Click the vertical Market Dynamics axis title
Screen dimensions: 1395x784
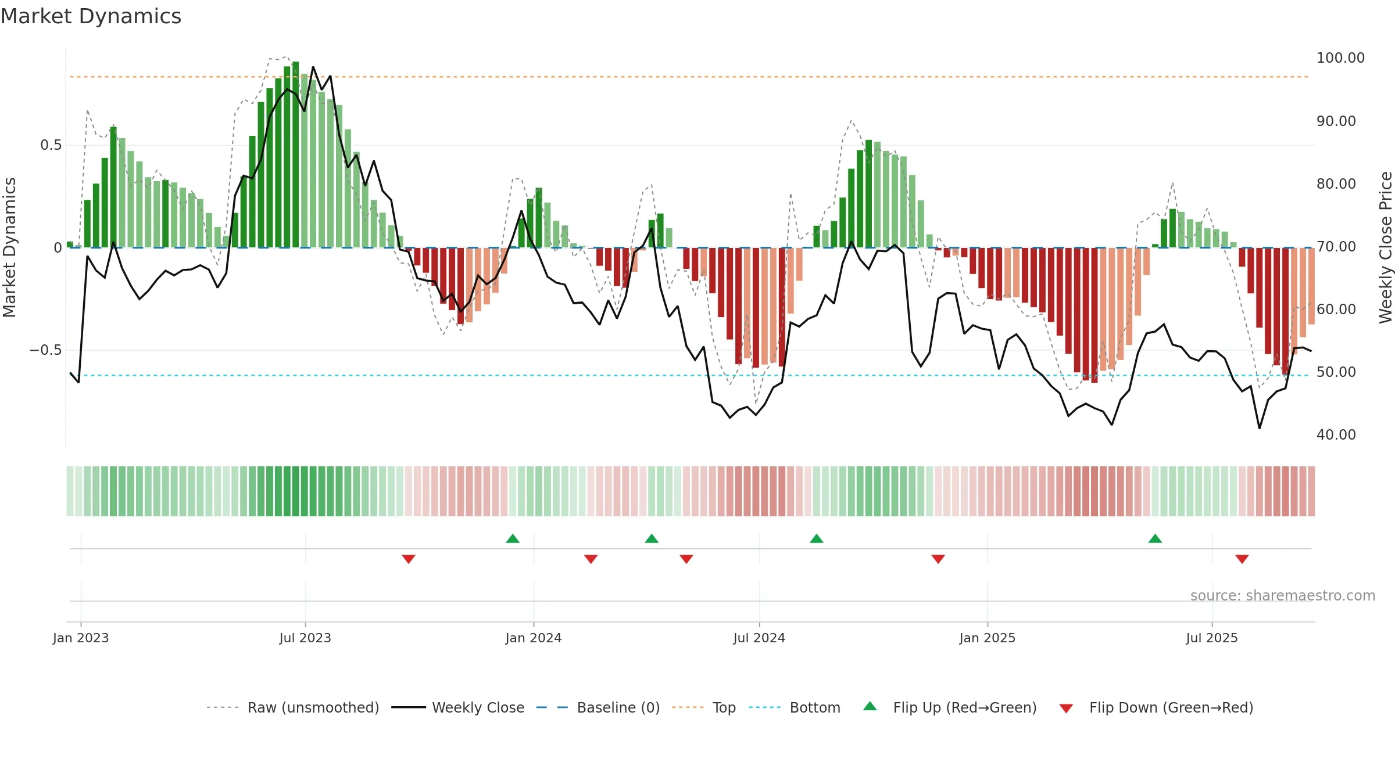(x=9, y=247)
